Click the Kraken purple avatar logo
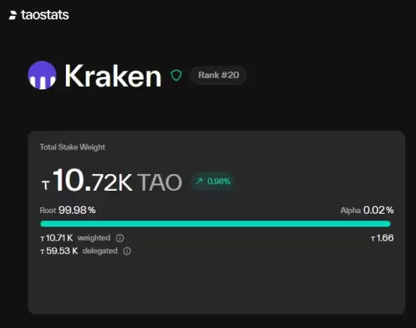Image resolution: width=416 pixels, height=328 pixels. click(42, 75)
